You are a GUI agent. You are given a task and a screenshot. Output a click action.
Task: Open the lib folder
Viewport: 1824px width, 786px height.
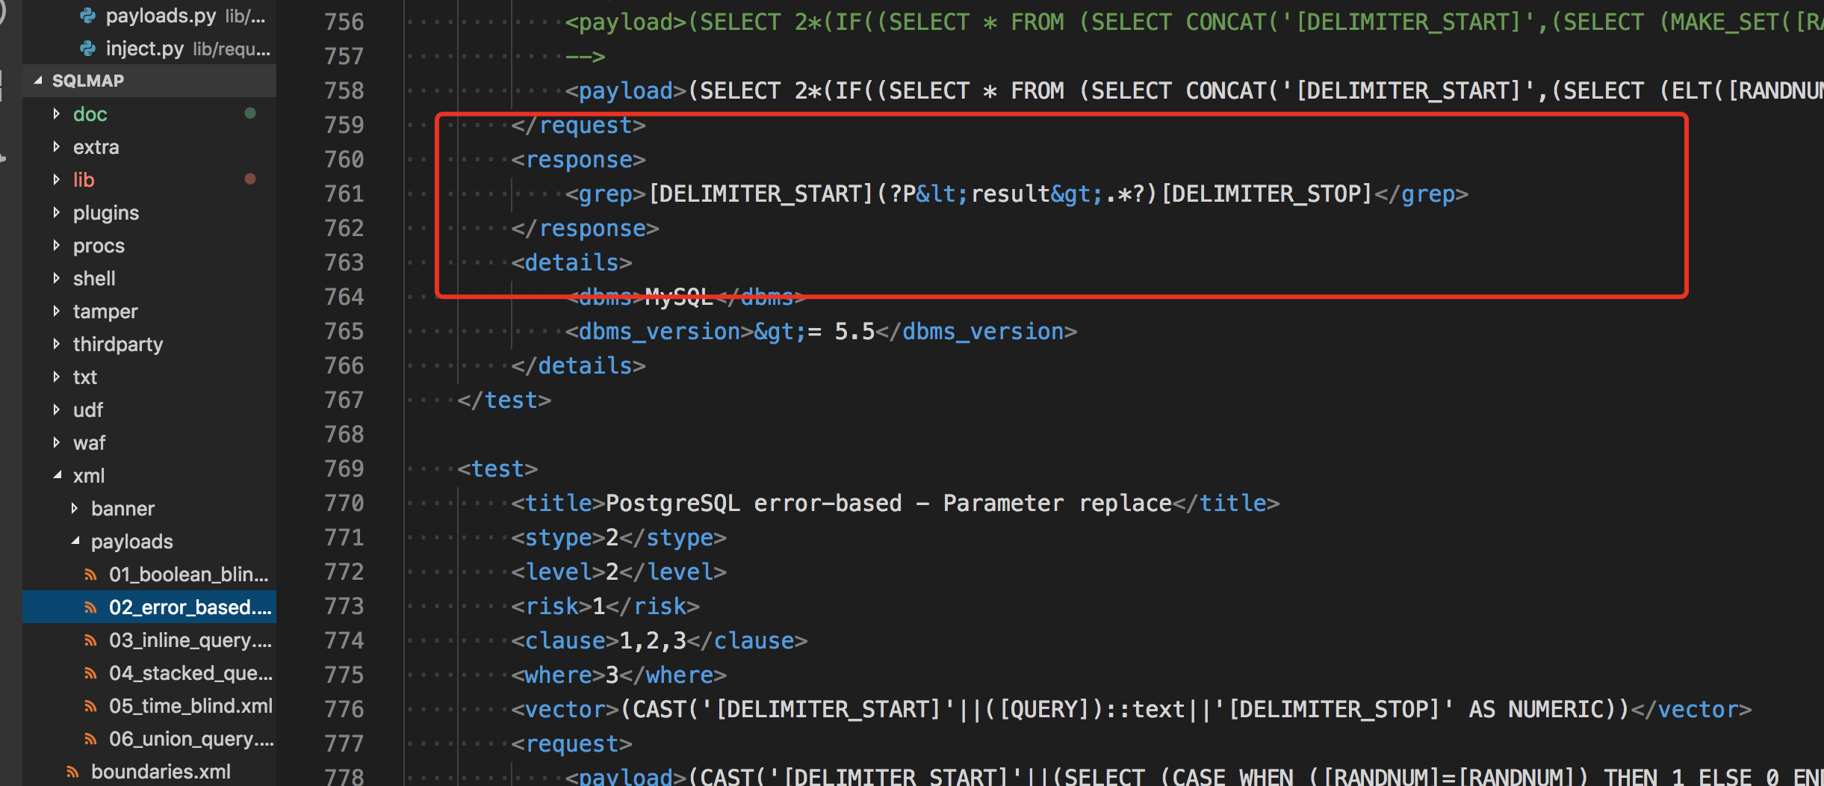pos(149,179)
